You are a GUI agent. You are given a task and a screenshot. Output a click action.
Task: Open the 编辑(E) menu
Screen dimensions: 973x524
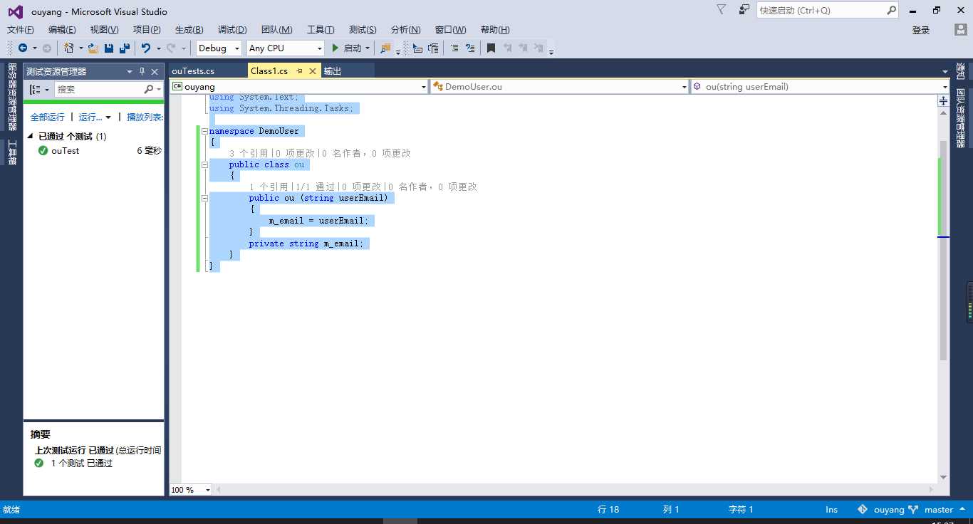click(62, 30)
